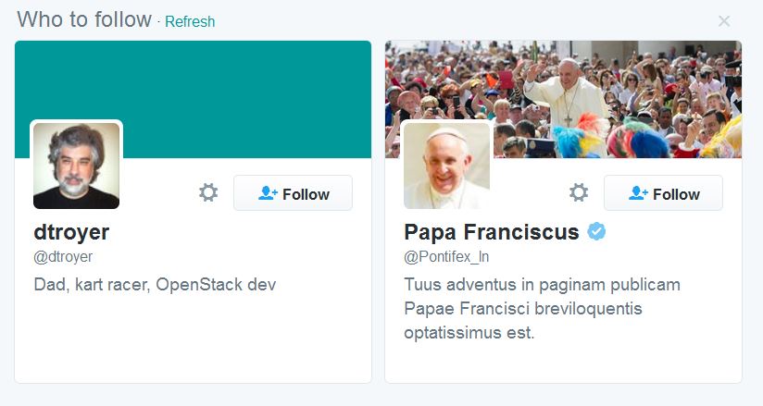The image size is (763, 406).
Task: Refresh the Who to follow suggestions
Action: [x=190, y=21]
